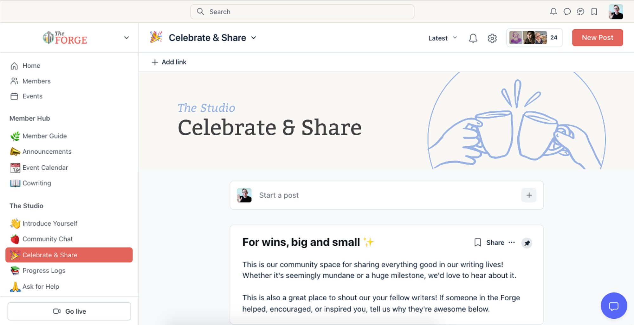Open the Celebrate & Share title dropdown
Image resolution: width=634 pixels, height=325 pixels.
tap(254, 38)
